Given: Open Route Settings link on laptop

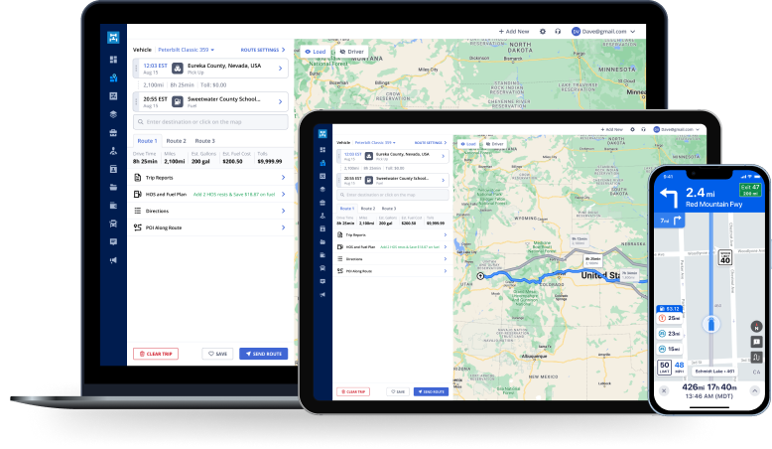Looking at the screenshot, I should pos(262,50).
